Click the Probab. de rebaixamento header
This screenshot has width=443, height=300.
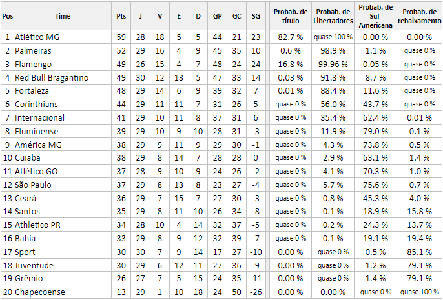coord(419,16)
